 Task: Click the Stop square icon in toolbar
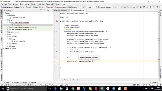click(x=137, y=7)
